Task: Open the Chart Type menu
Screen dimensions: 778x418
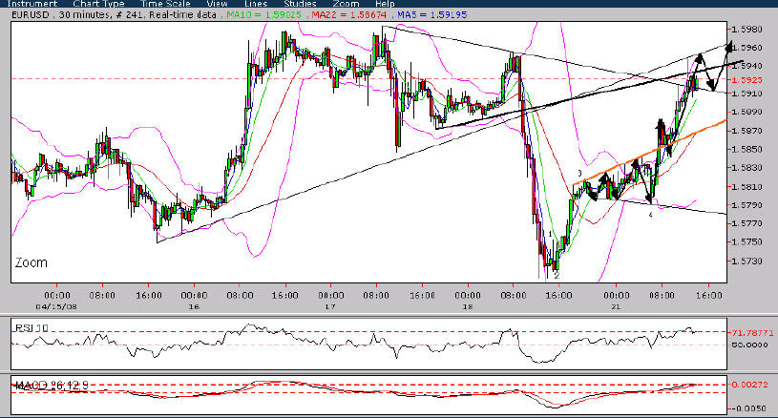Action: pyautogui.click(x=98, y=4)
